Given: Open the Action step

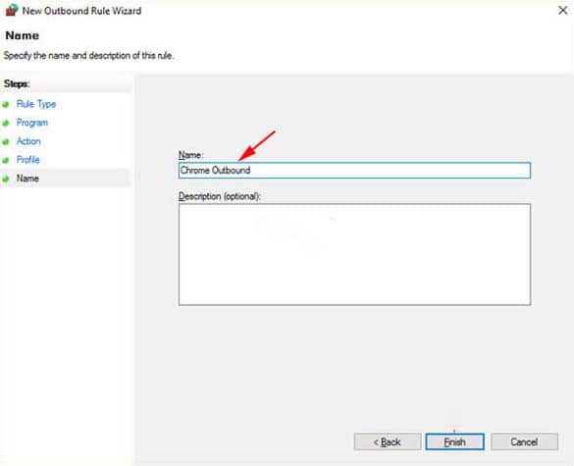Looking at the screenshot, I should (x=28, y=141).
